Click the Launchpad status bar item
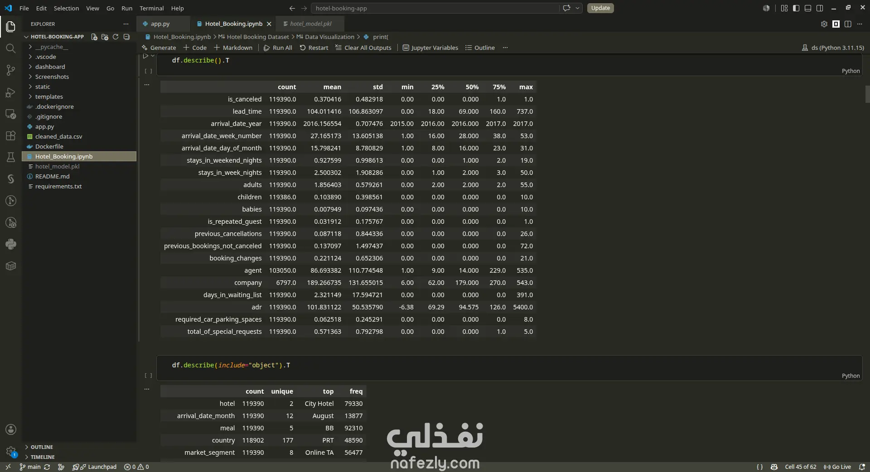The width and height of the screenshot is (870, 472). coord(95,467)
